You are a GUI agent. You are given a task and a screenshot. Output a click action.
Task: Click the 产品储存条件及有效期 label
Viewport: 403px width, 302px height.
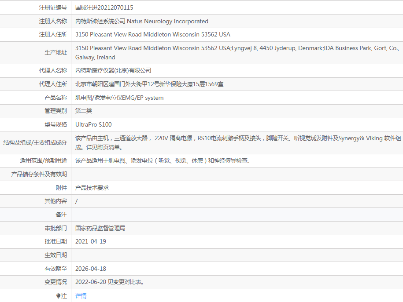39,174
